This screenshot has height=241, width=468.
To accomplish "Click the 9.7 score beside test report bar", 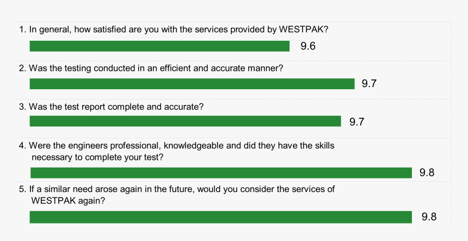I will 356,122.
